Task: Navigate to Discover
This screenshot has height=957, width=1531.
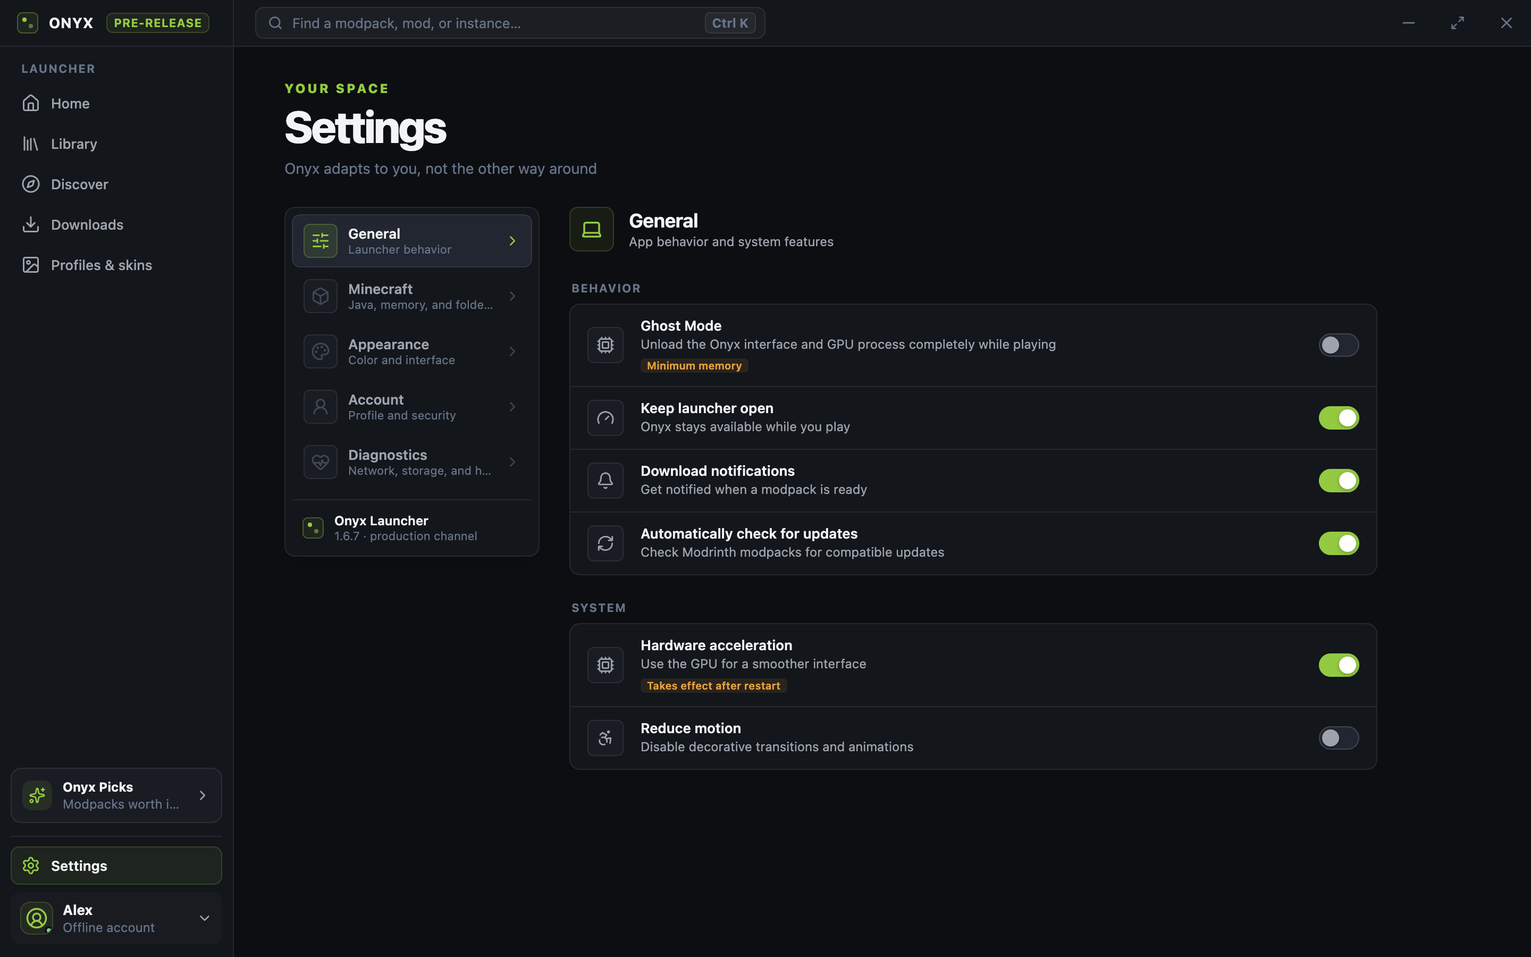Action: point(116,184)
